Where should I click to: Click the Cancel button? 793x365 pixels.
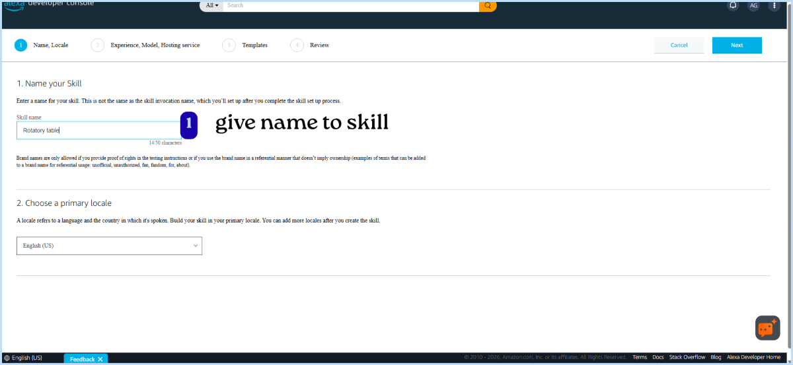tap(679, 45)
